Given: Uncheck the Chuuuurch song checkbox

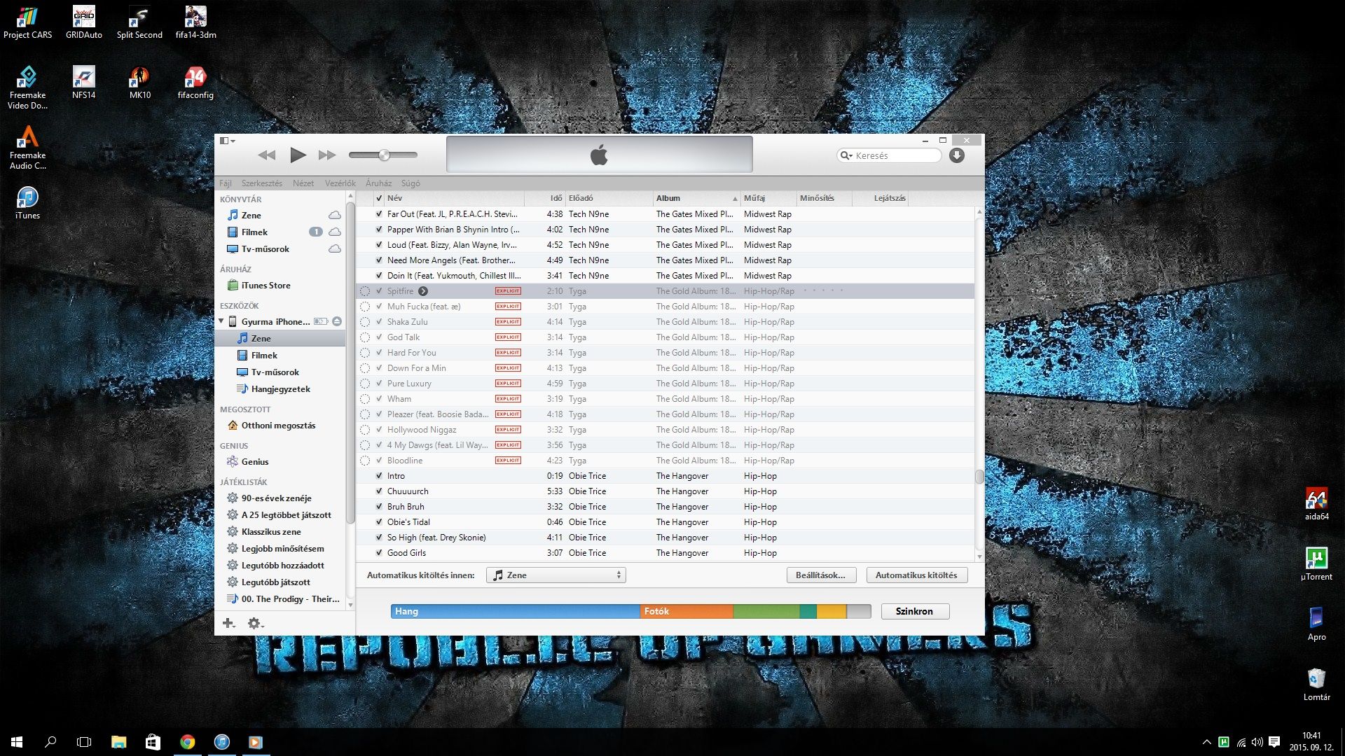Looking at the screenshot, I should (x=379, y=491).
